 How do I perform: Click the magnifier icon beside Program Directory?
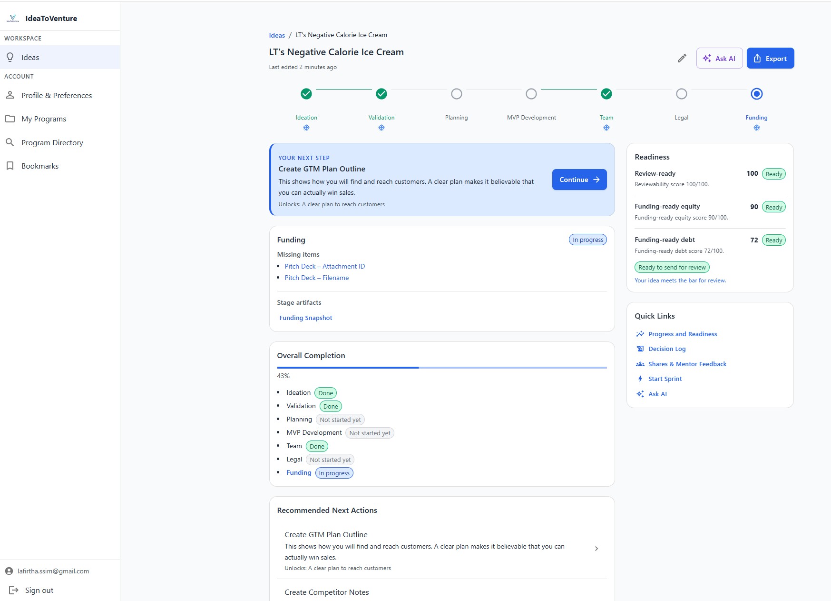pyautogui.click(x=10, y=142)
